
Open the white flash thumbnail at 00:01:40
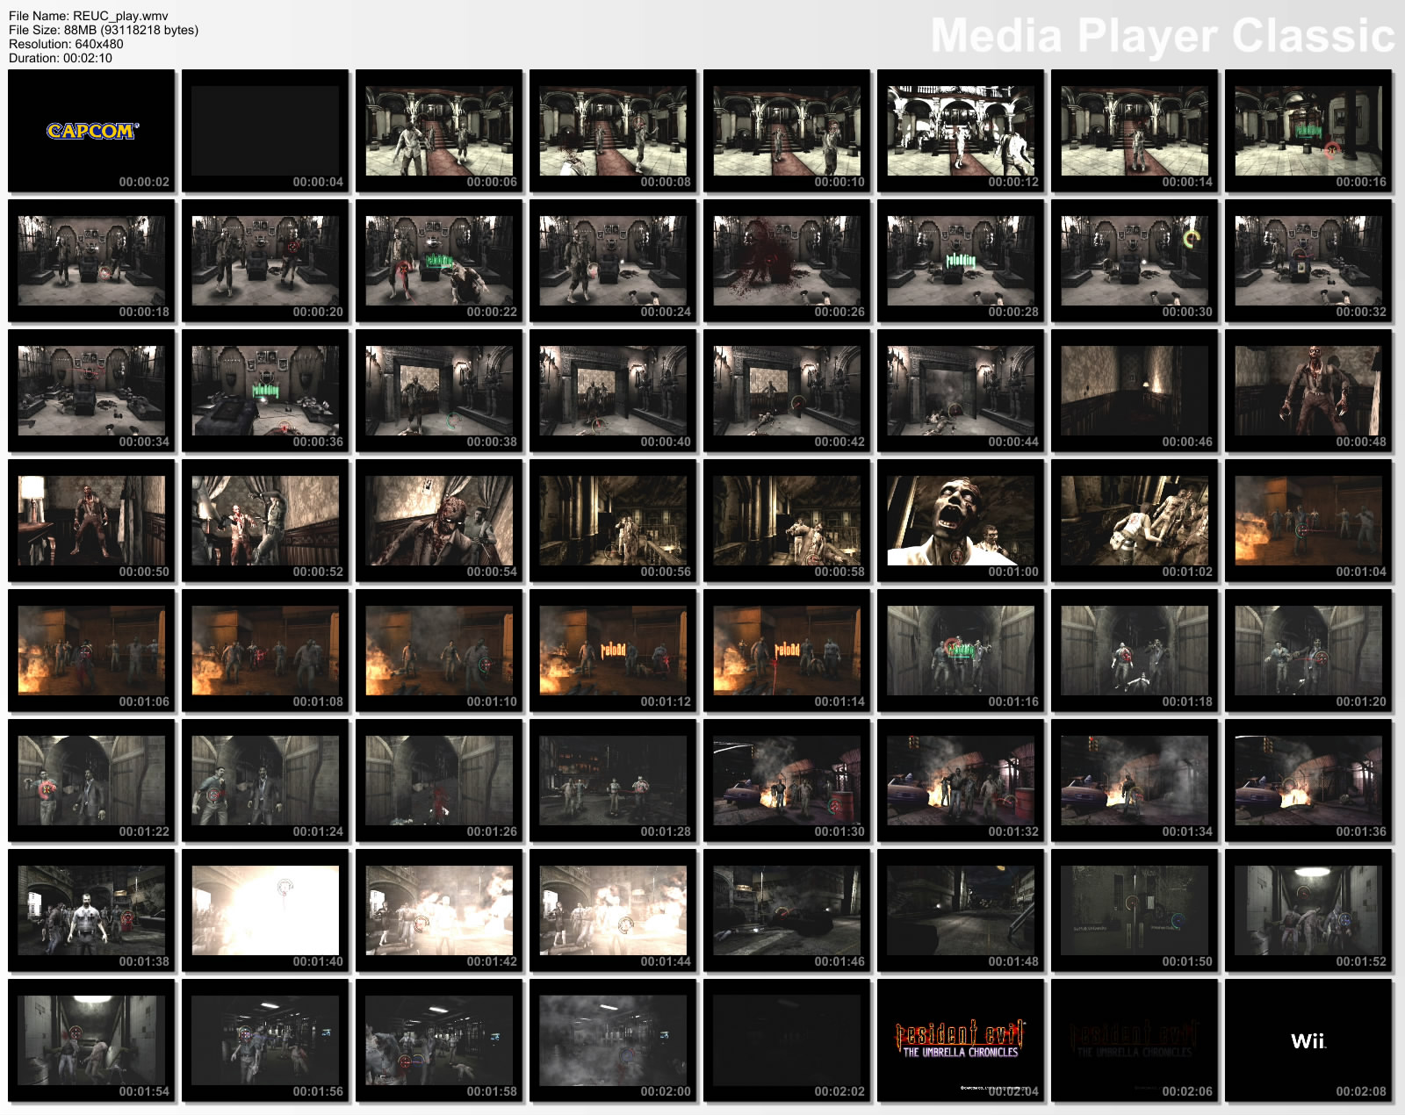click(265, 910)
